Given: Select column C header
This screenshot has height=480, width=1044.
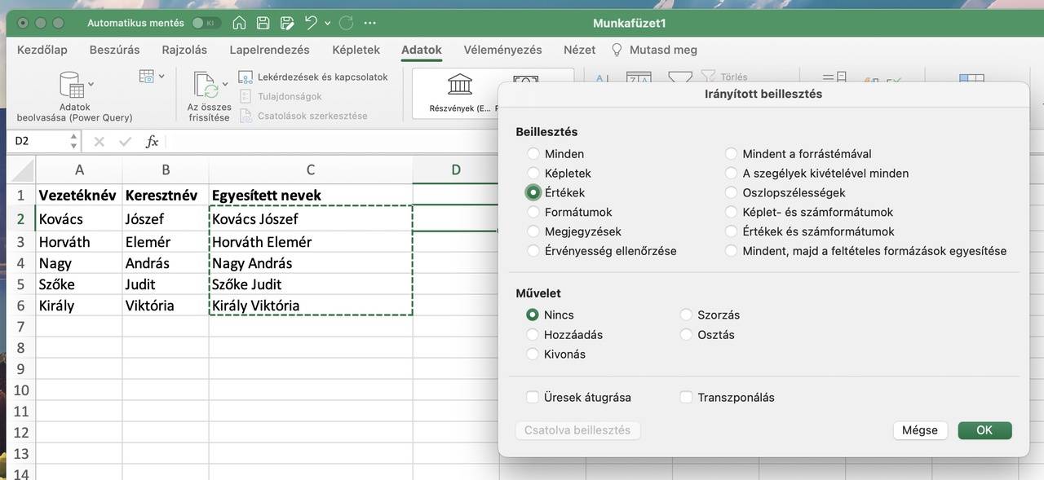Looking at the screenshot, I should (x=311, y=170).
